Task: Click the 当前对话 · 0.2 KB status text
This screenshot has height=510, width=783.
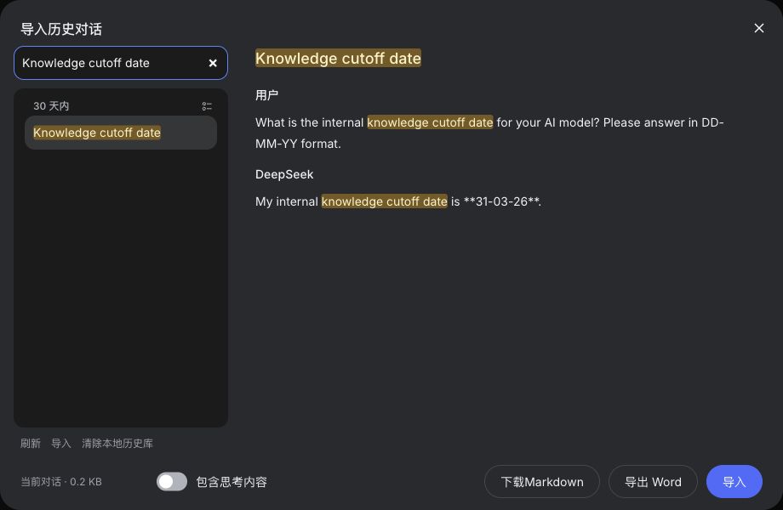Action: (x=61, y=482)
